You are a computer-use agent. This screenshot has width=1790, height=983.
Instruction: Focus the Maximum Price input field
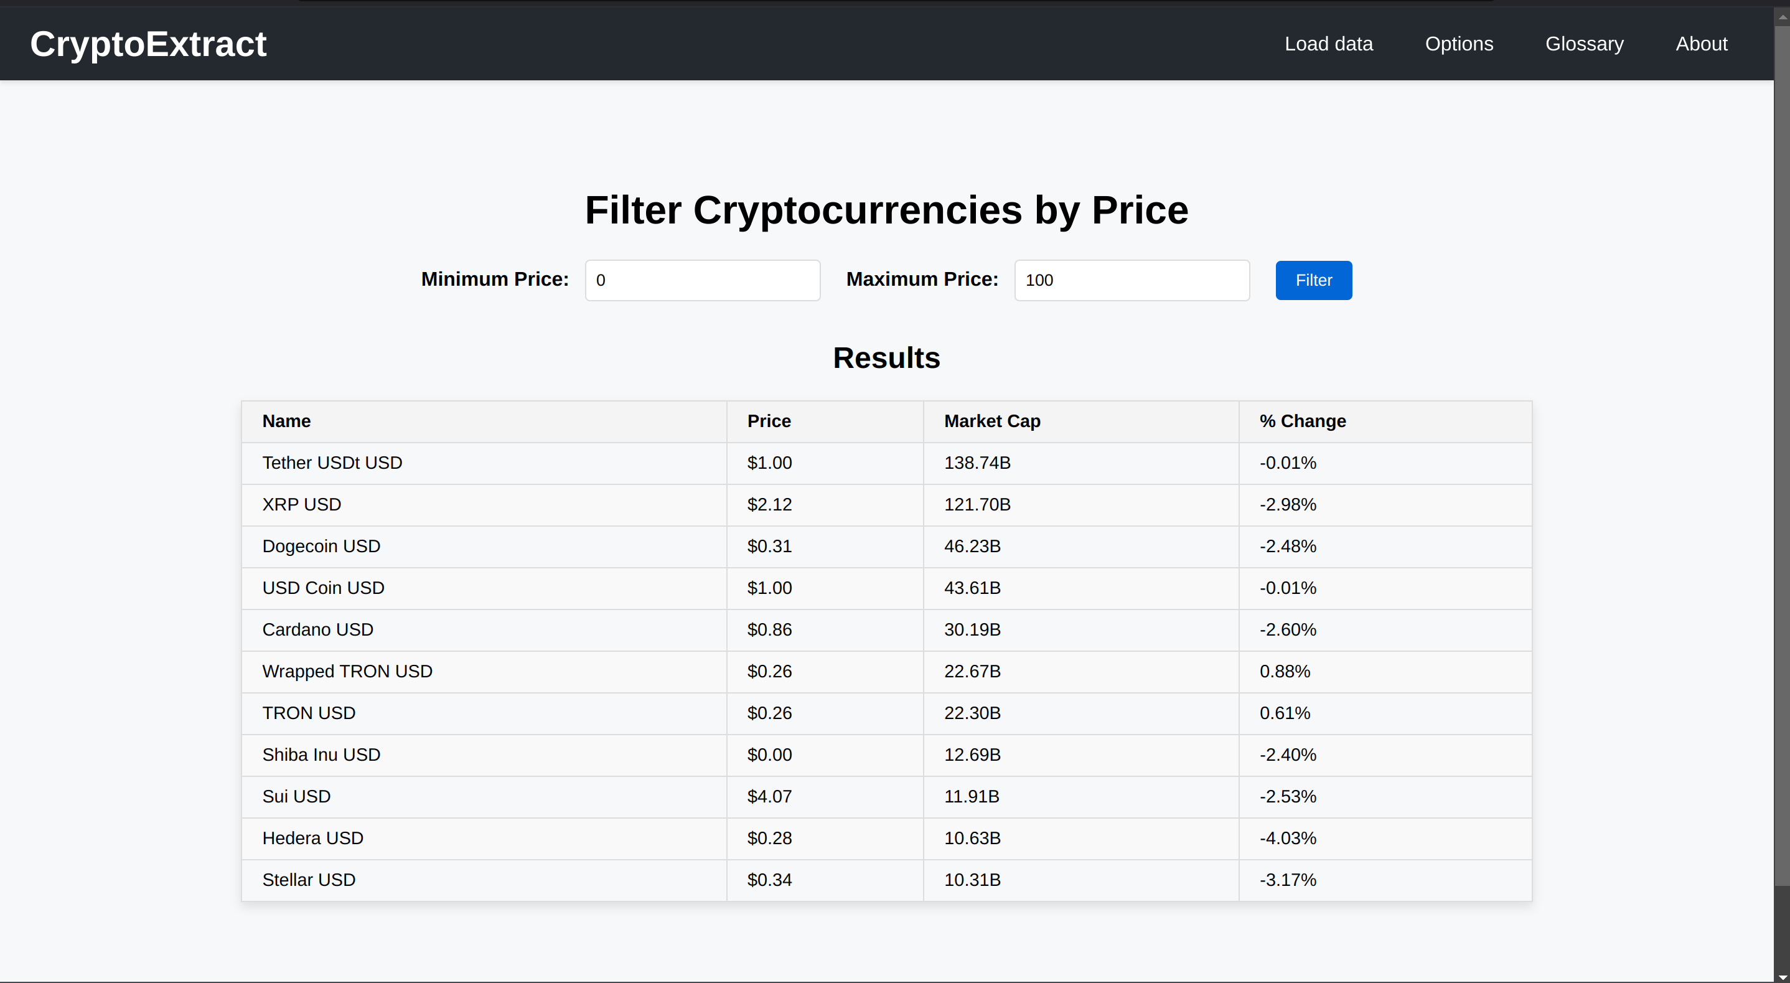pos(1132,280)
